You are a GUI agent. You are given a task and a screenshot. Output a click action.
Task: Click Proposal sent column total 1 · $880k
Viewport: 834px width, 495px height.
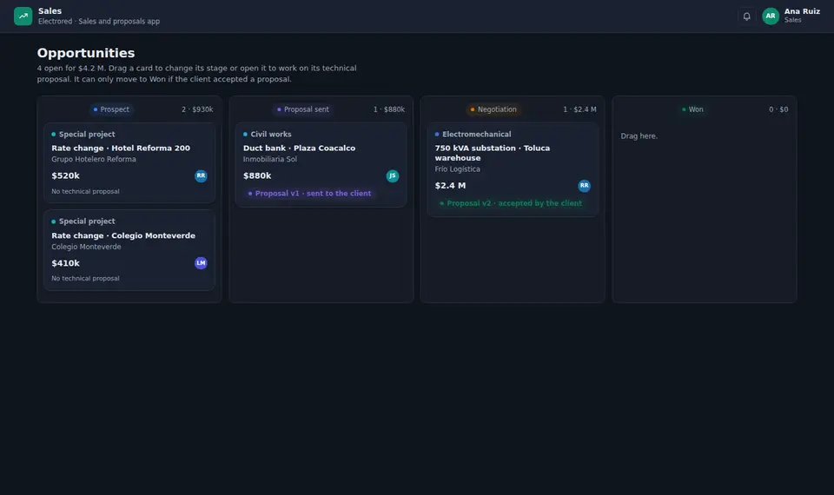point(389,109)
